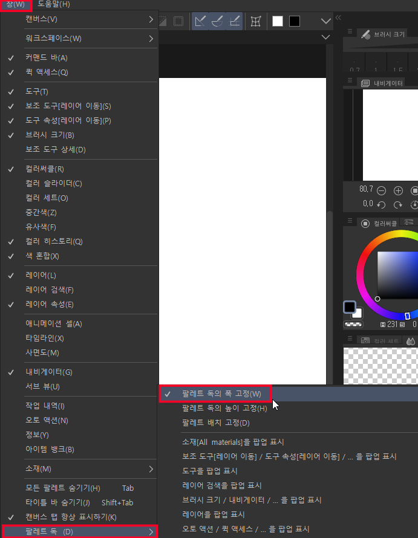418x538 pixels.
Task: Choose 소재[All materials]을 팝업 표시
Action: [289, 442]
